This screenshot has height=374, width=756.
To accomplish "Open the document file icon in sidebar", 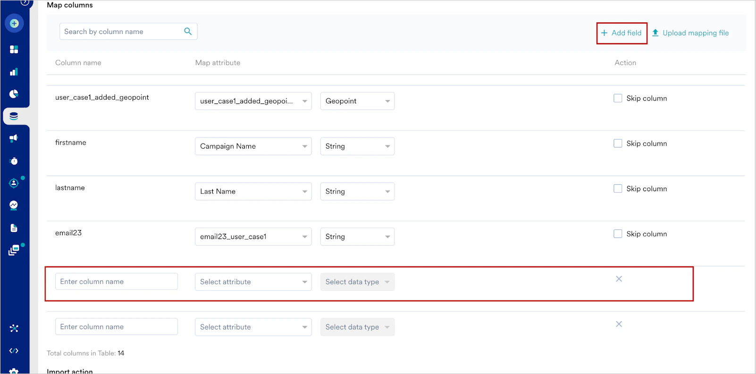I will coord(14,228).
